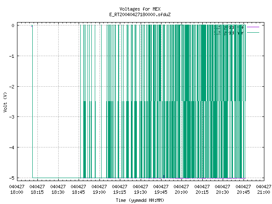Click the 'Volt (V)' y-axis label

(x=5, y=102)
